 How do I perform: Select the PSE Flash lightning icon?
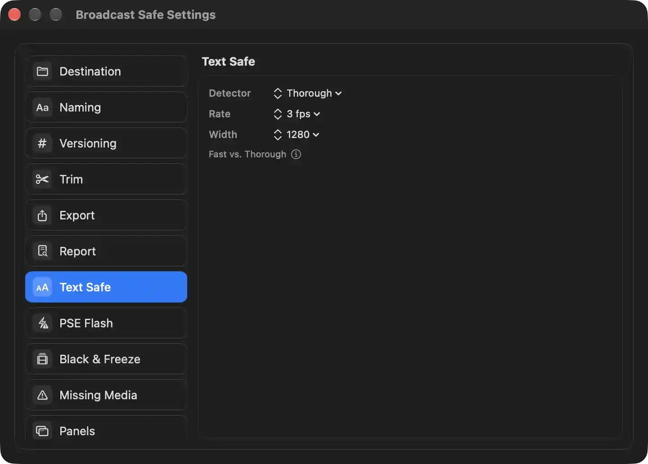[x=42, y=323]
